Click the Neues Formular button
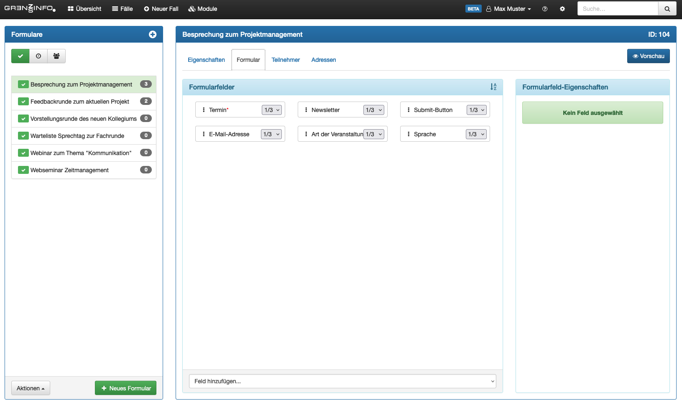The width and height of the screenshot is (682, 405). (126, 388)
